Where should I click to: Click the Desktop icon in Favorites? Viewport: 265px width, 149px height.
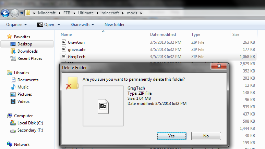[x=13, y=44]
